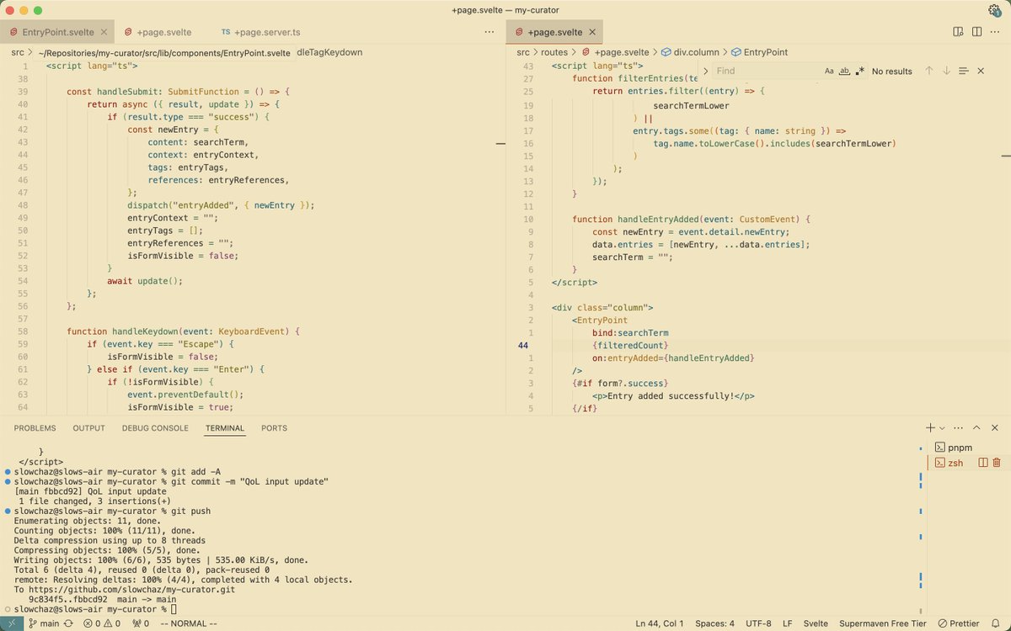Image resolution: width=1011 pixels, height=631 pixels.
Task: Change indentation via Spaces: 4
Action: pyautogui.click(x=716, y=623)
